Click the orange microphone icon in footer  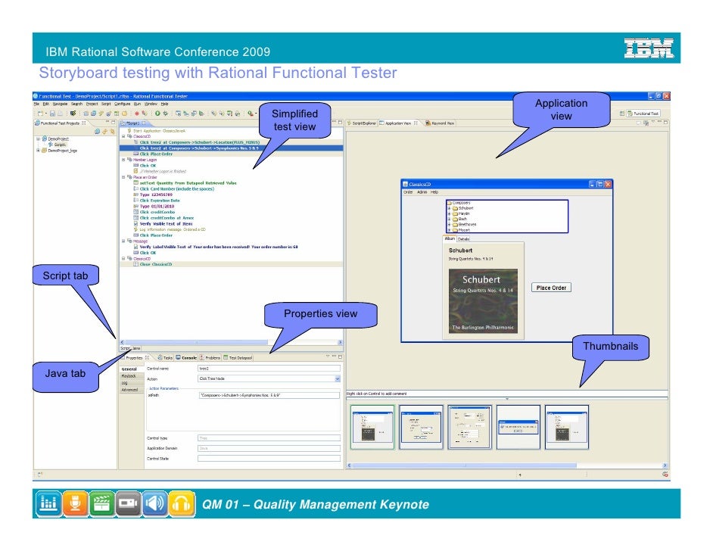(75, 504)
